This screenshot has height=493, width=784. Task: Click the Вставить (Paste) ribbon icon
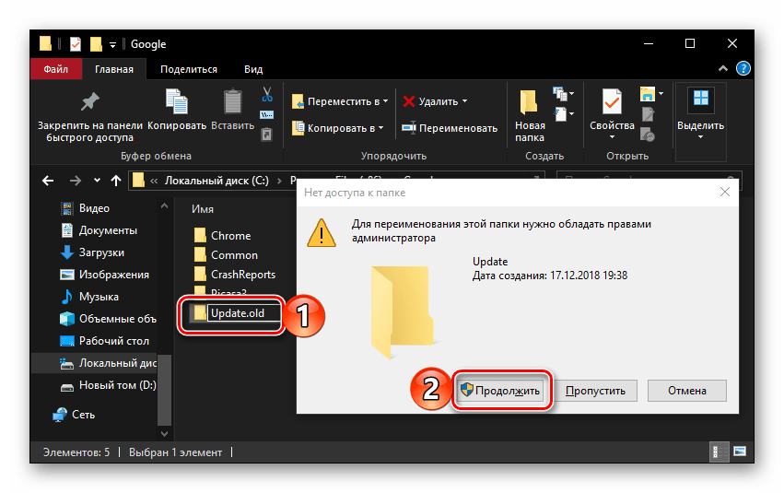coord(232,101)
